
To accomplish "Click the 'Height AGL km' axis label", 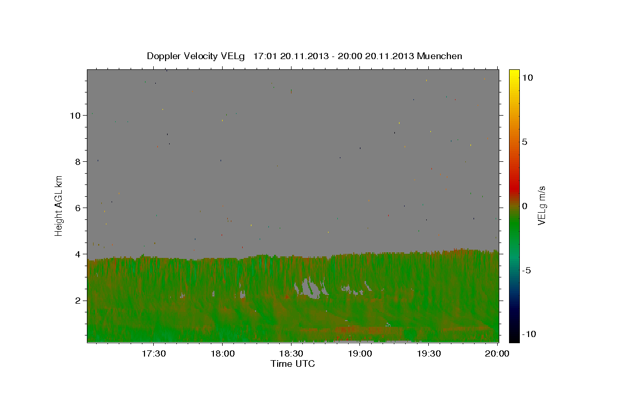I will pyautogui.click(x=59, y=206).
